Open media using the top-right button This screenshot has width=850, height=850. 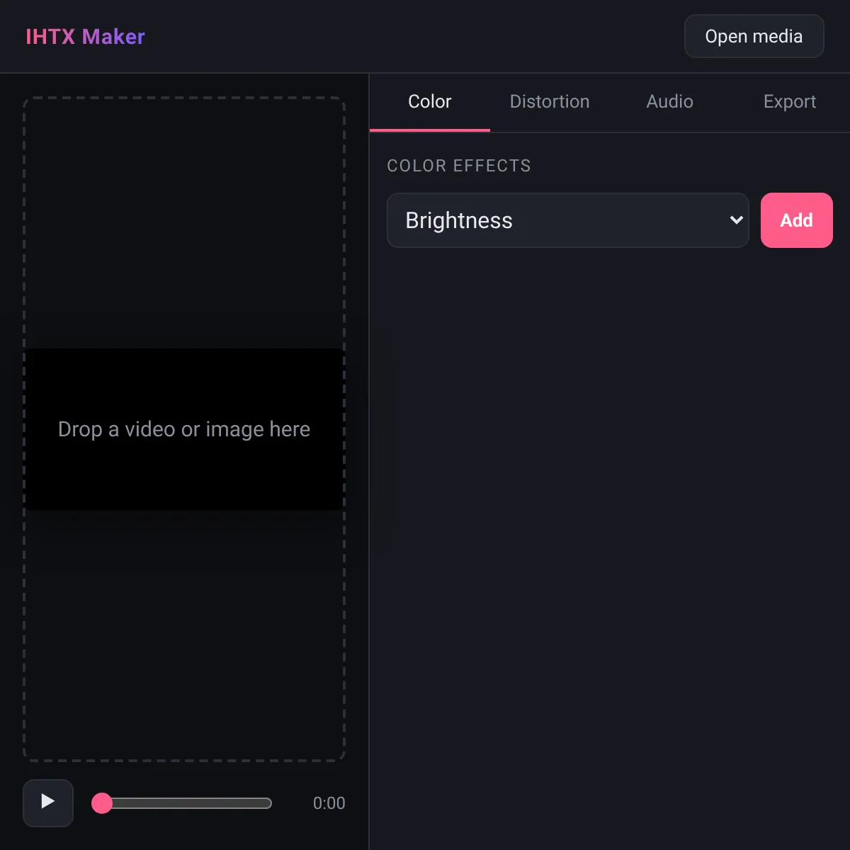pos(754,36)
